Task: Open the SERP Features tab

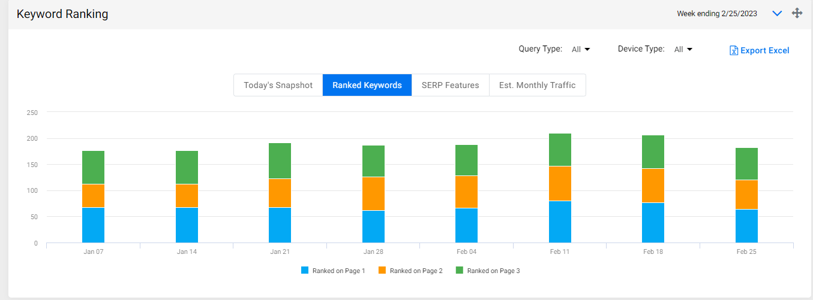Action: point(451,85)
